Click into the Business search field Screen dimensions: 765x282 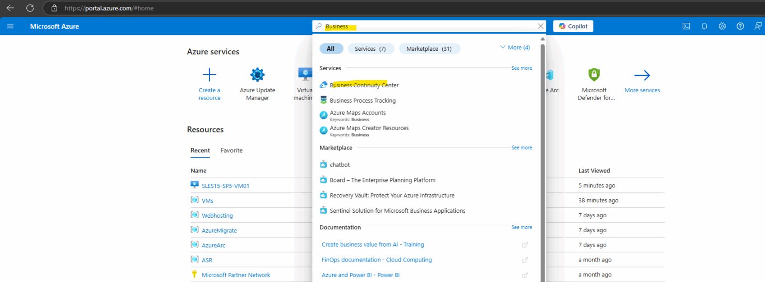point(428,26)
